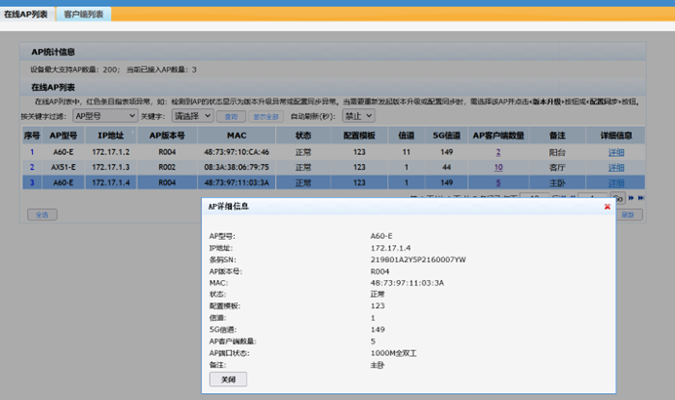Select the row number 3 link
The image size is (675, 400).
(x=32, y=183)
